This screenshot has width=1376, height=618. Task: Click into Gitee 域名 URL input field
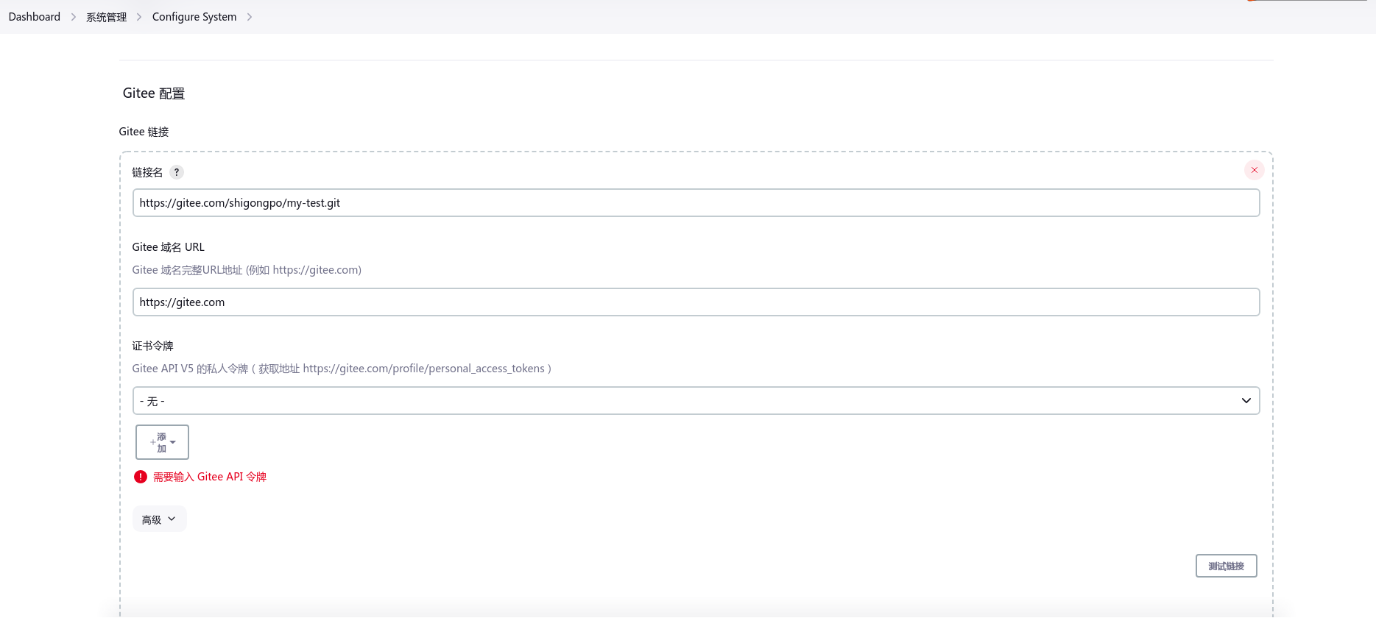coord(695,302)
